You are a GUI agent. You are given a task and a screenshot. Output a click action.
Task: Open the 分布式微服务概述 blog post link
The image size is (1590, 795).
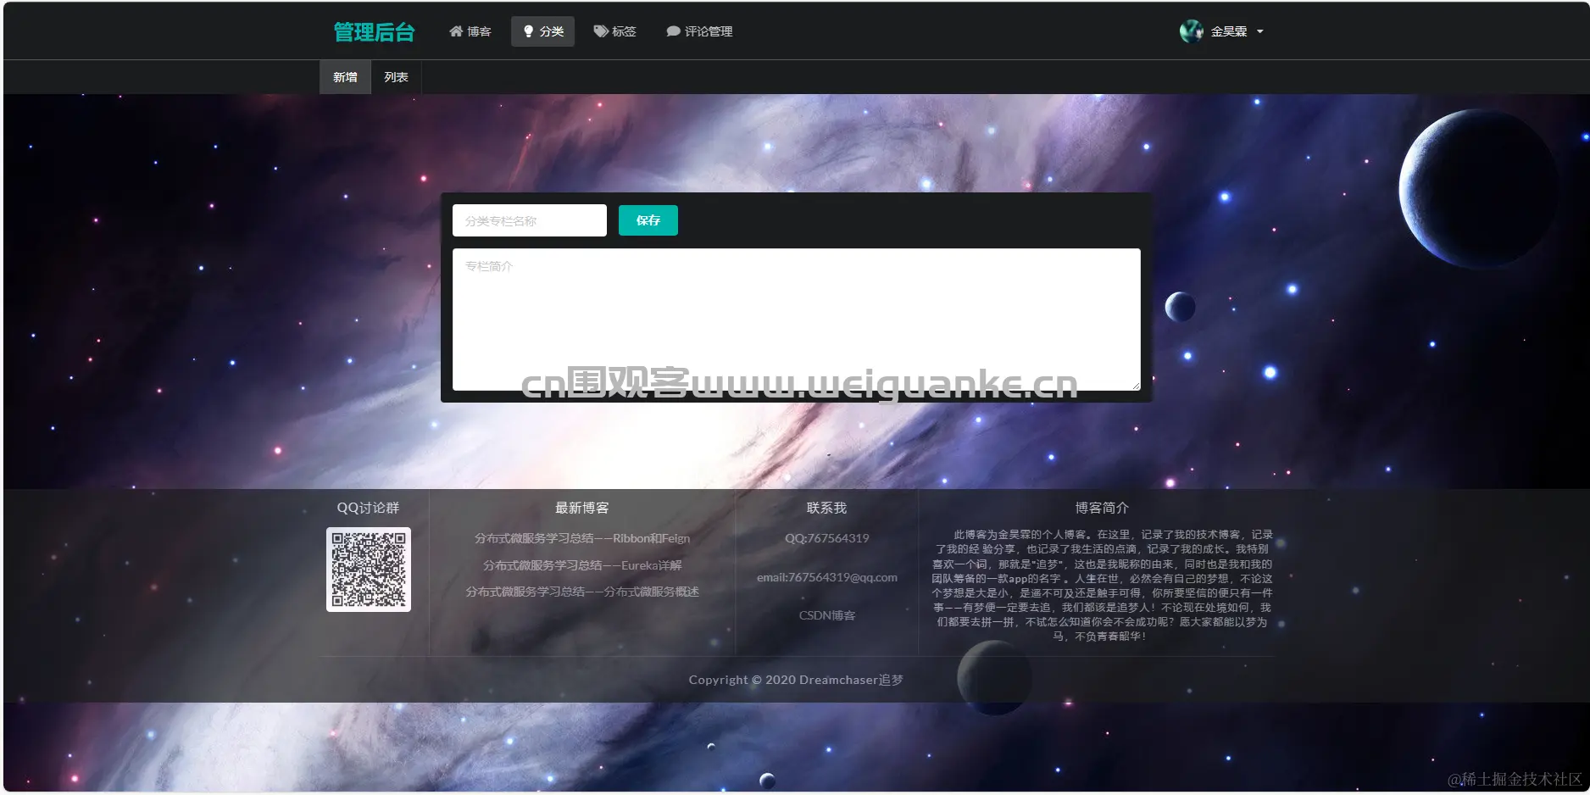(581, 592)
